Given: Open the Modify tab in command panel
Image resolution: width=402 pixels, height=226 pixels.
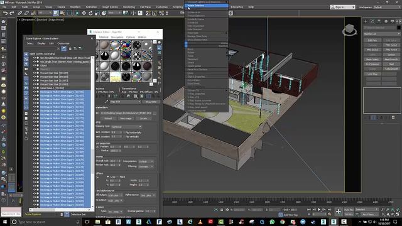Looking at the screenshot, I should tap(372, 21).
